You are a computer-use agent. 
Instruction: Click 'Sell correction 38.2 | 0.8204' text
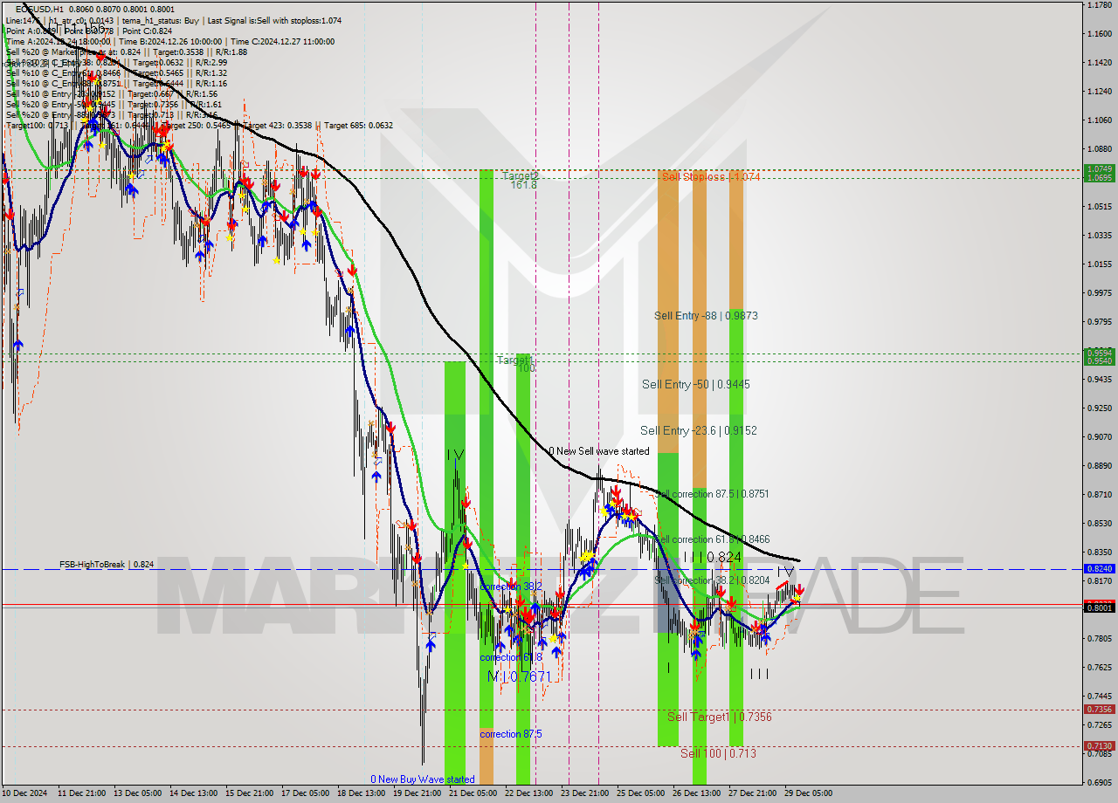pyautogui.click(x=712, y=580)
